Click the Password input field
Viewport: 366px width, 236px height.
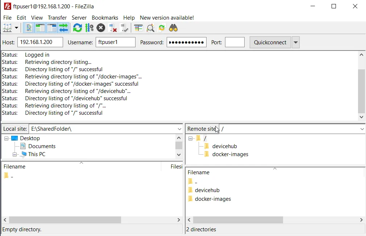tap(187, 42)
